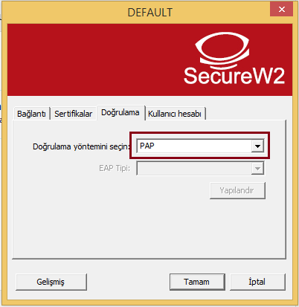Click the EAP Tipi label

click(115, 169)
